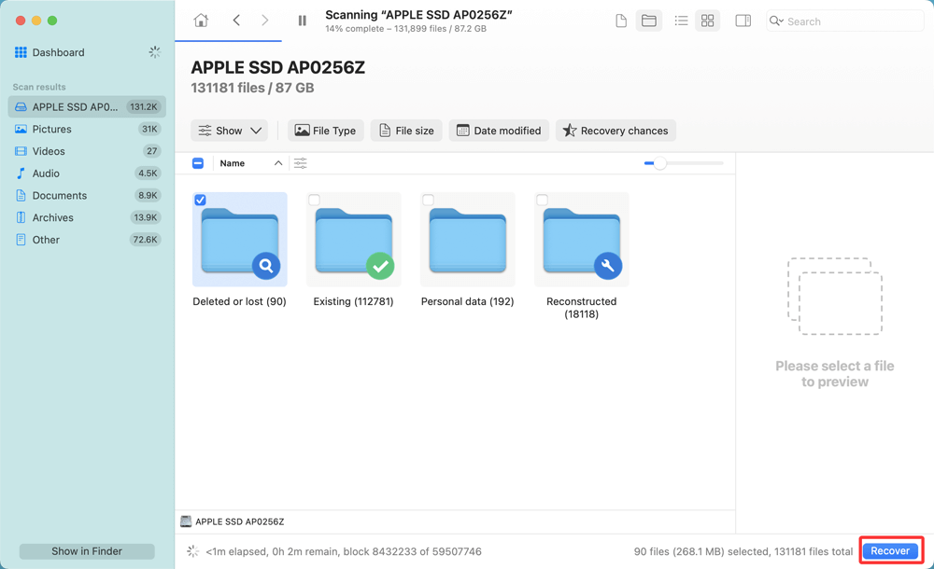Open the File Type filter
The height and width of the screenshot is (569, 934).
coord(325,131)
